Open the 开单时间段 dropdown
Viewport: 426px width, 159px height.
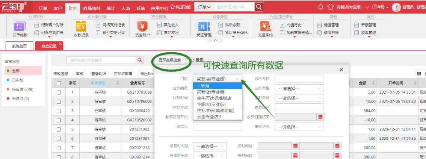210,156
